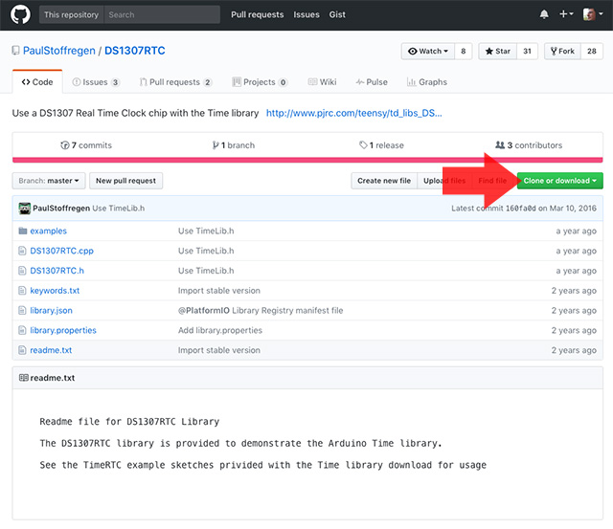
Task: Open the library.properties file
Action: [63, 330]
